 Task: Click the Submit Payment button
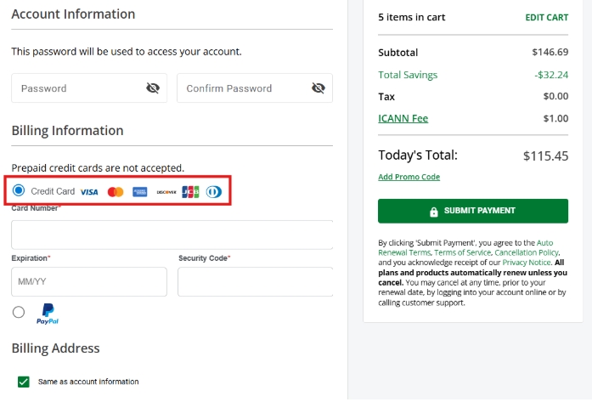click(473, 211)
